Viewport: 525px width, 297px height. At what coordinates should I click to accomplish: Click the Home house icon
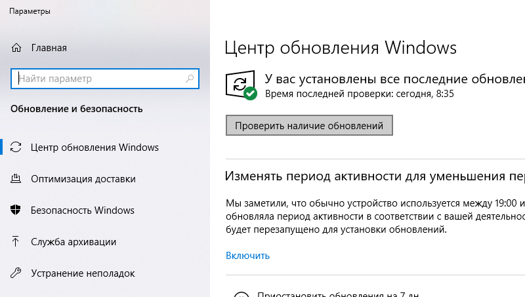pos(17,48)
